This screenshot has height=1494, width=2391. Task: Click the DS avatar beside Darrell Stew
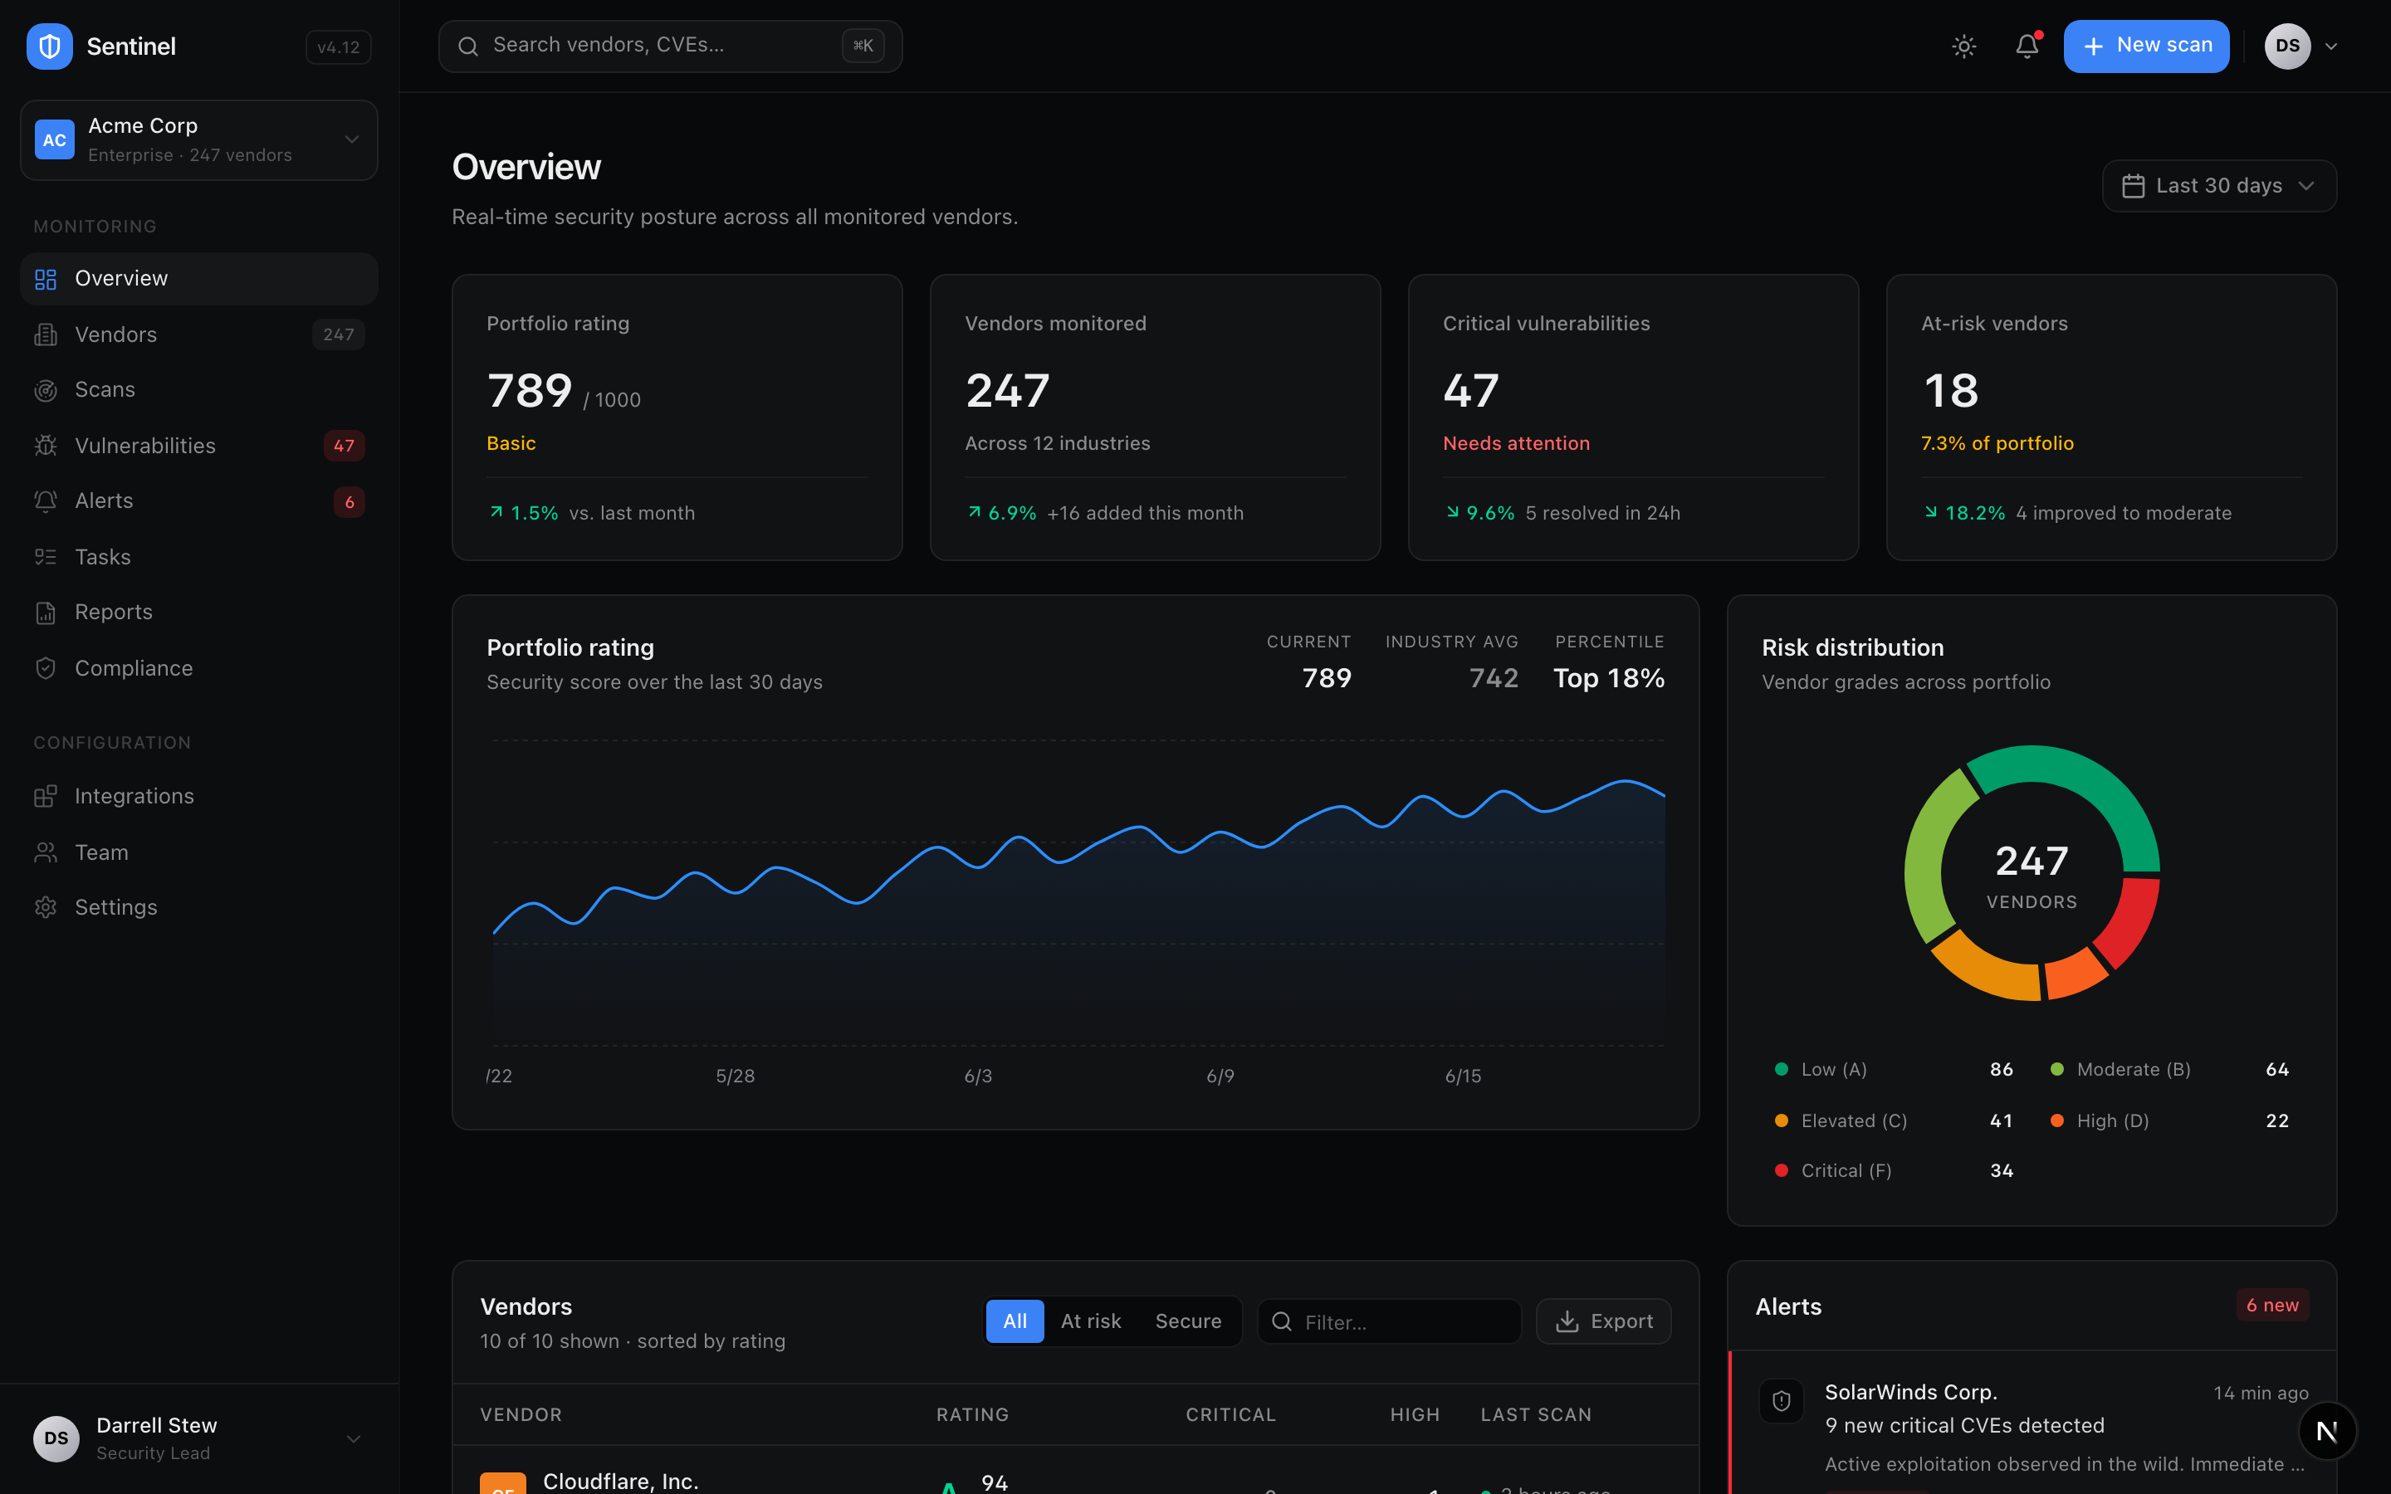56,1438
